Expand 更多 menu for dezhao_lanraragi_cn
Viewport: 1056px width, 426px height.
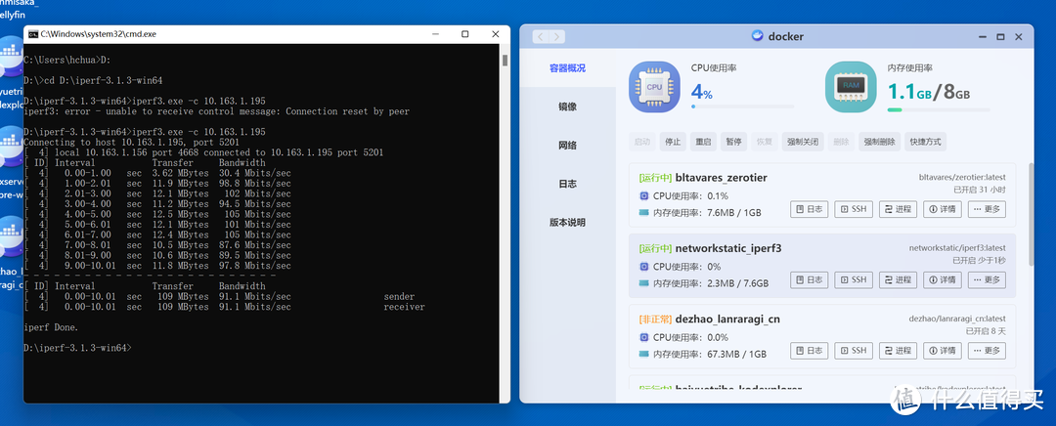(x=987, y=351)
